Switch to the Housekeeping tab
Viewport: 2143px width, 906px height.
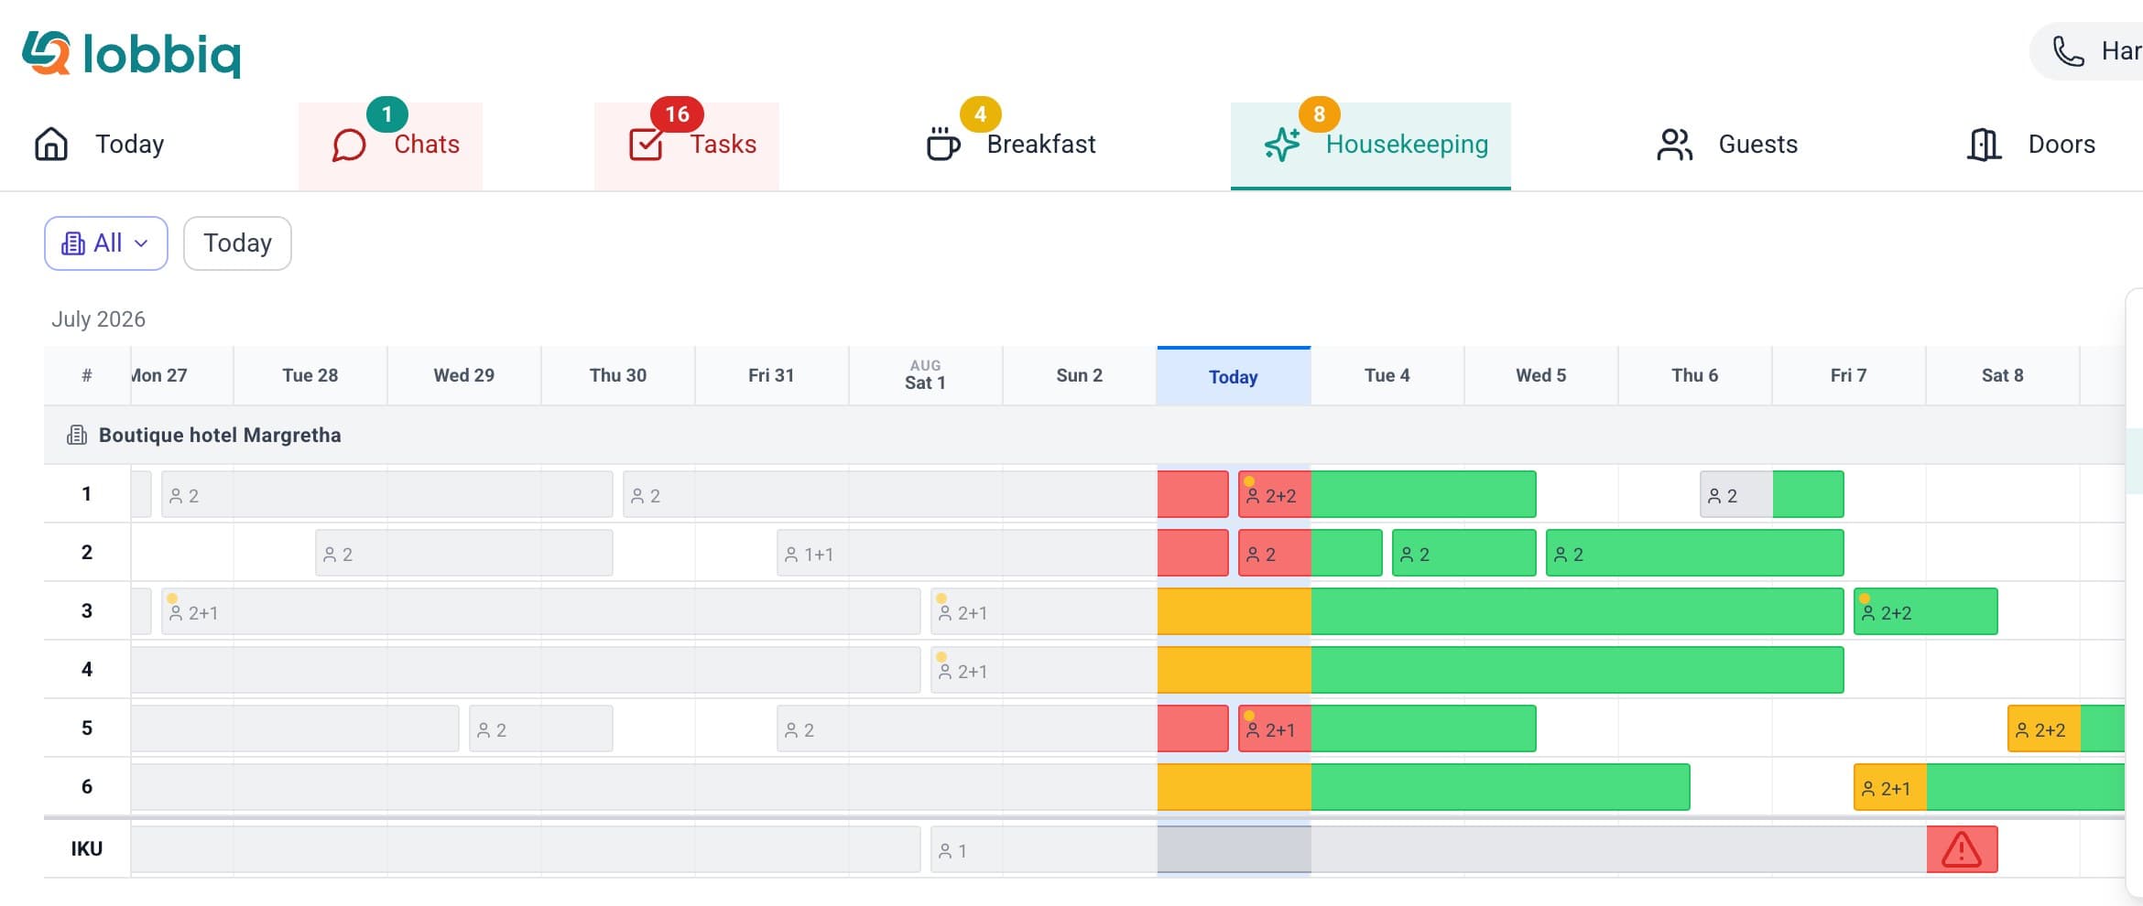click(x=1370, y=145)
